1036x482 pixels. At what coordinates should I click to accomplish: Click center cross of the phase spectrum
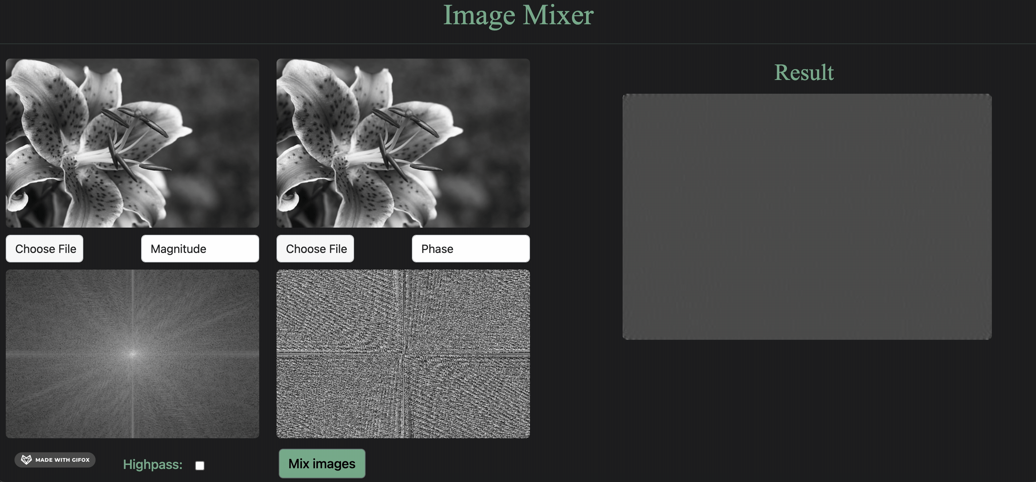[x=403, y=354]
